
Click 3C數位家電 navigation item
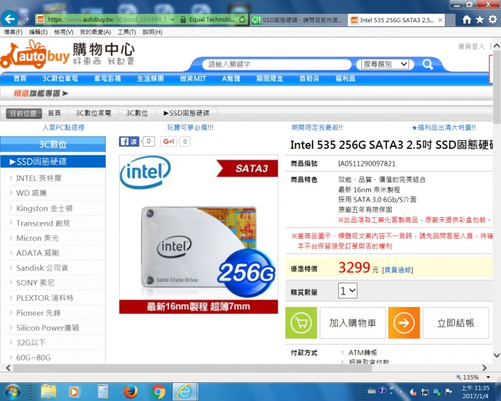[x=60, y=79]
